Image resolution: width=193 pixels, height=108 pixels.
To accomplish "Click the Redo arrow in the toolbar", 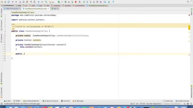I will 16,2.
